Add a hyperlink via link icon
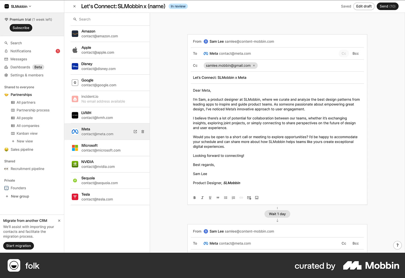The image size is (405, 278). 241,198
